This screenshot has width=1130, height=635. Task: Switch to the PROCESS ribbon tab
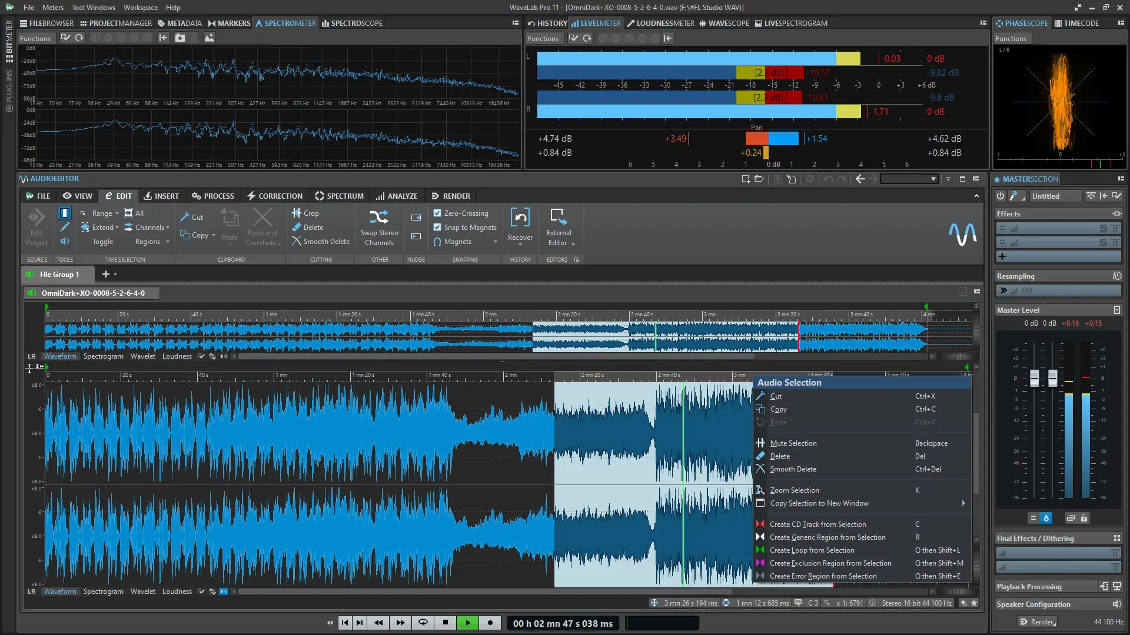(x=213, y=196)
